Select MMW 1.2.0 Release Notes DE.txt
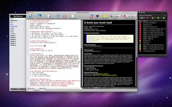The image size is (172, 107). (154, 29)
